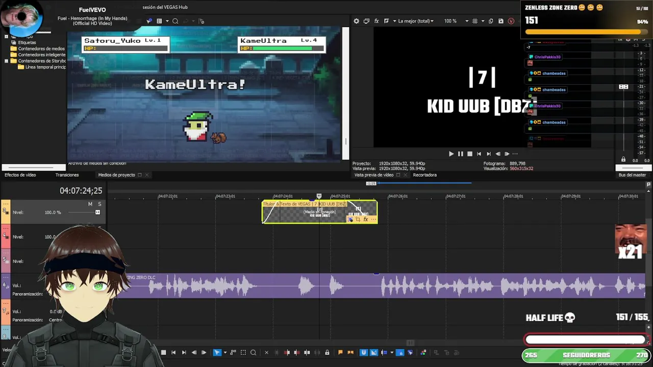Click timeline horizontal scrollbar thumb
The image size is (653, 367).
(x=411, y=343)
